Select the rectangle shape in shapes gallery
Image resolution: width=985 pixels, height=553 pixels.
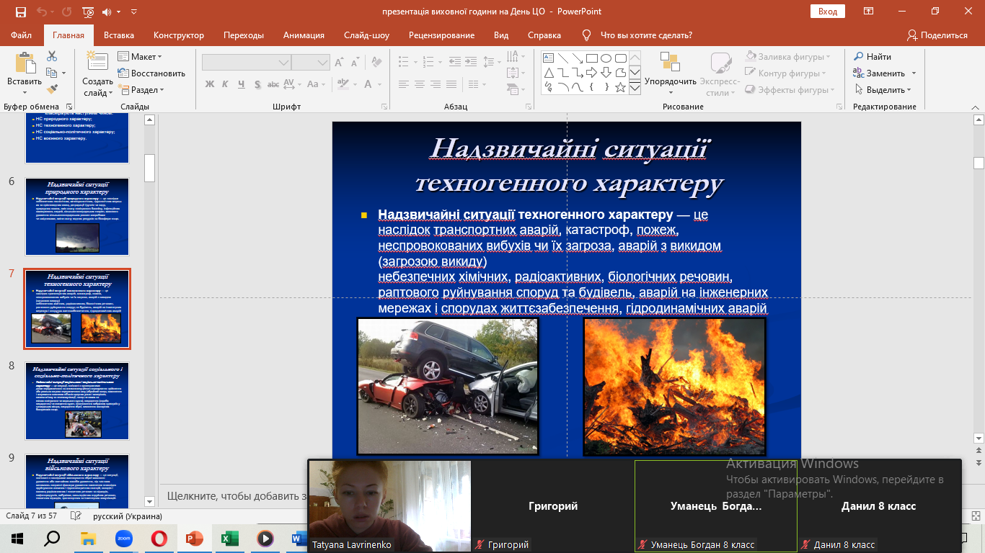pos(591,58)
